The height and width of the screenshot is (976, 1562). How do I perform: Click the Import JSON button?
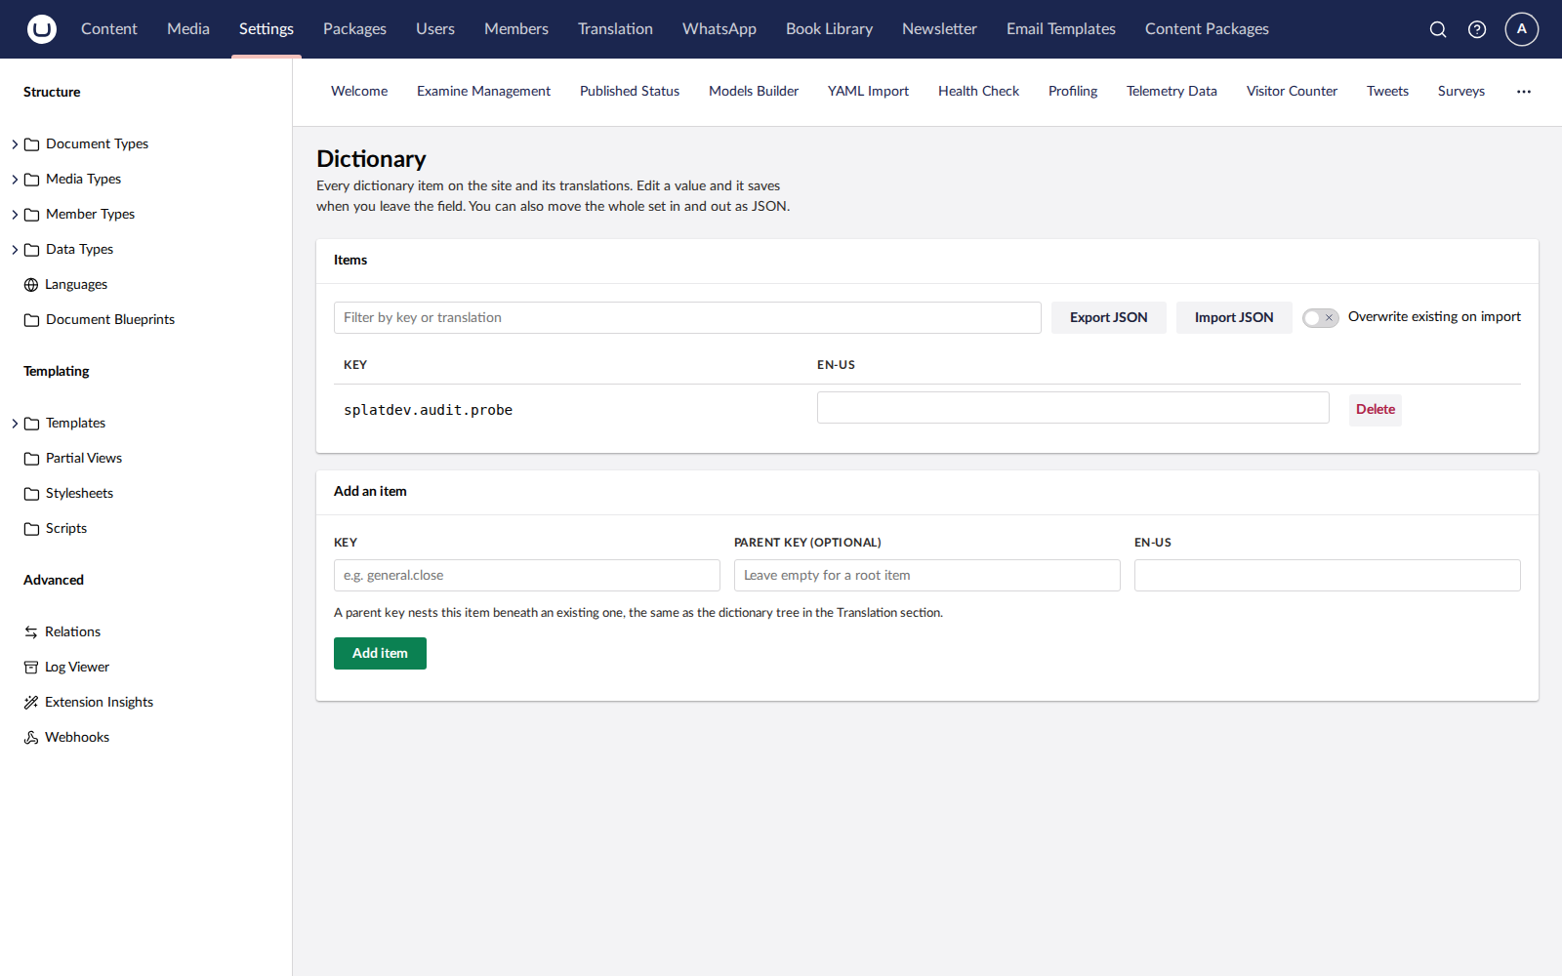[x=1234, y=318]
